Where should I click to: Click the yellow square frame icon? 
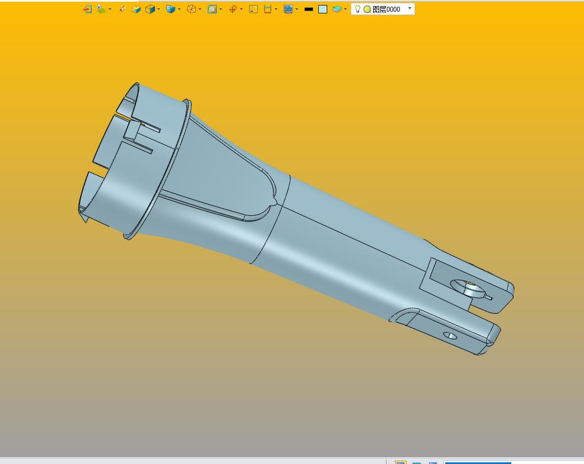tap(253, 10)
